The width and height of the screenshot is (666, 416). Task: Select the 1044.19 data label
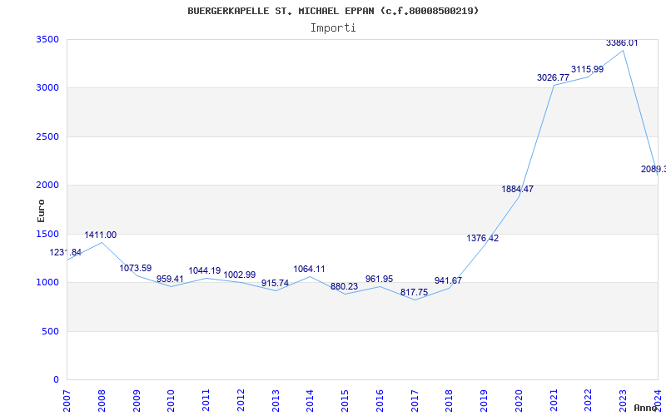tap(205, 271)
